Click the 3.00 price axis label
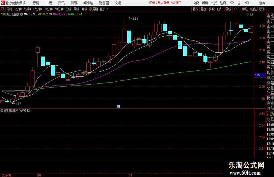 point(262,26)
